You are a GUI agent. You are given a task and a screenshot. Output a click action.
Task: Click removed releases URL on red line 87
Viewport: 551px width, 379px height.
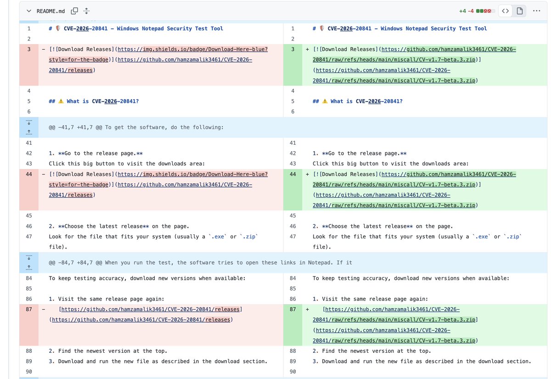150,309
